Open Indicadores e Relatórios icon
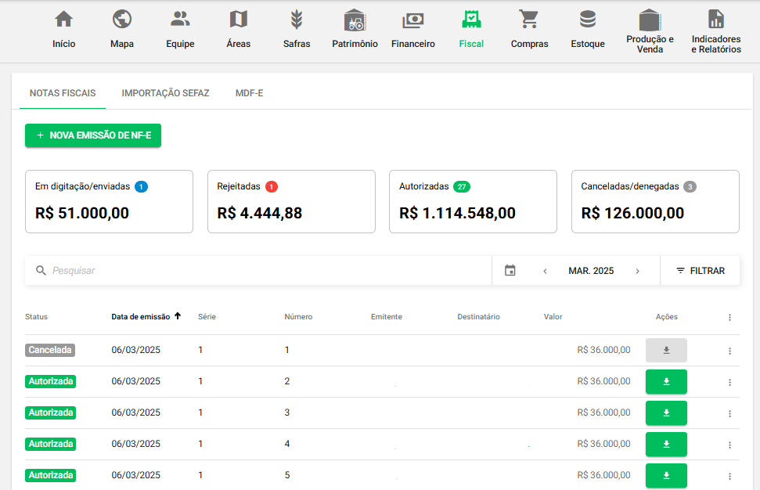 coord(715,20)
